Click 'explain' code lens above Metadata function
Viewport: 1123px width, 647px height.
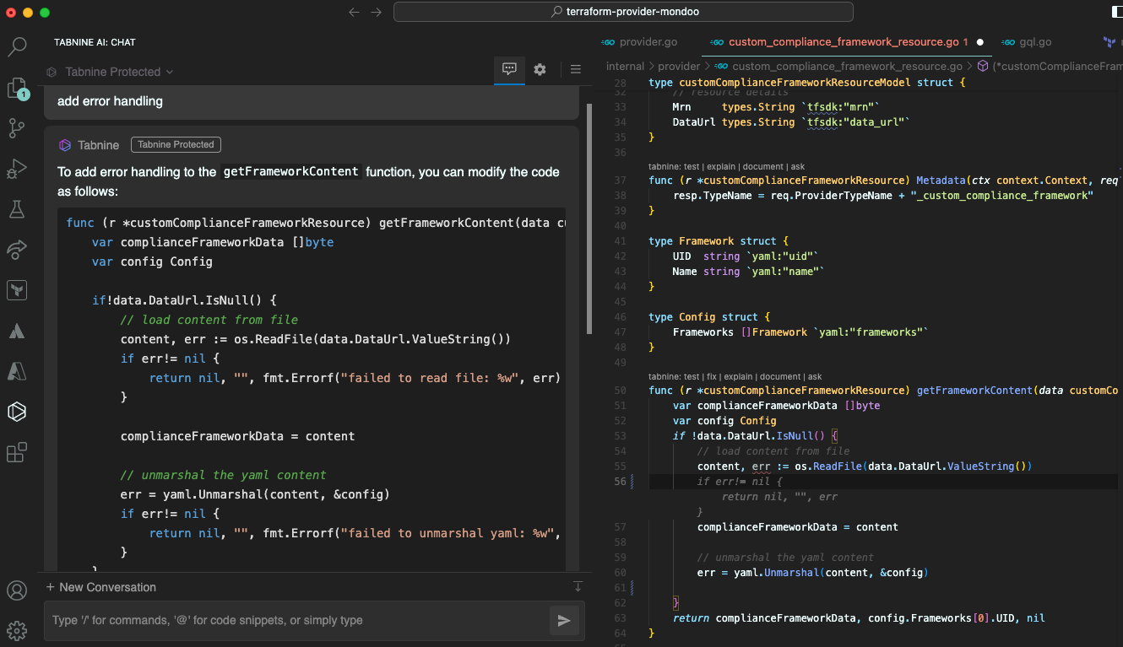(722, 167)
